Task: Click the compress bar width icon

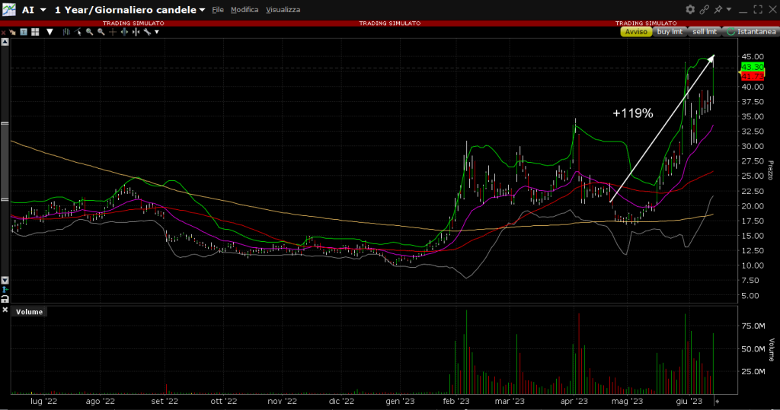Action: (136, 32)
